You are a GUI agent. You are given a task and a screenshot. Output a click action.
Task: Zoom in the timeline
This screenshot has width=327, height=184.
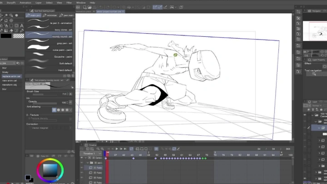tap(102, 149)
